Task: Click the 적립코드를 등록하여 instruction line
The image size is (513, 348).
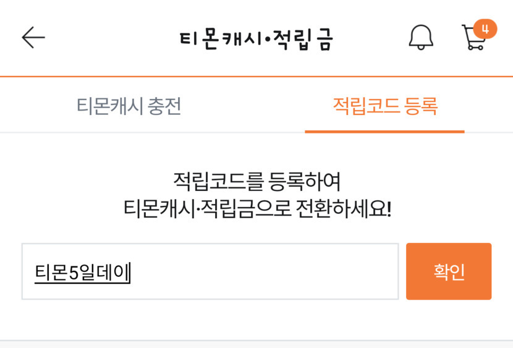Action: click(x=256, y=182)
